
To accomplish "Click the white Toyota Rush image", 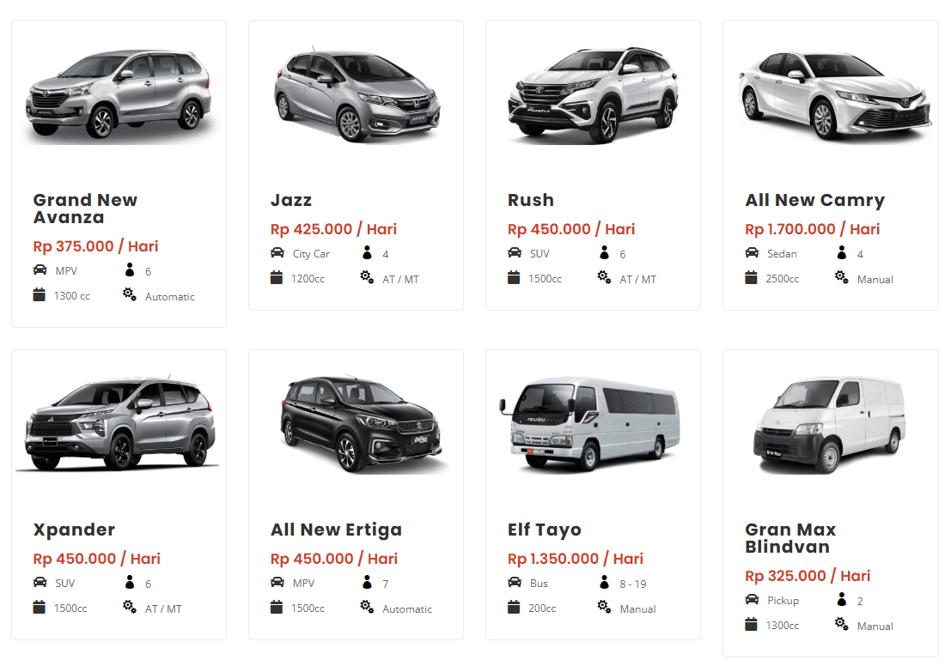I will pos(593,95).
